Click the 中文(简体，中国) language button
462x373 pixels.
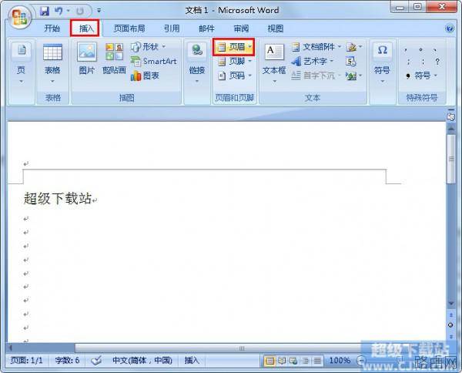click(x=142, y=361)
